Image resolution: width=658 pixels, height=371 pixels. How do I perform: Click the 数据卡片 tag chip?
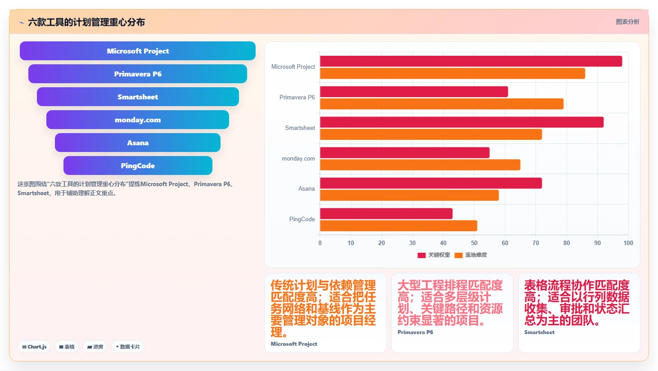(x=128, y=347)
